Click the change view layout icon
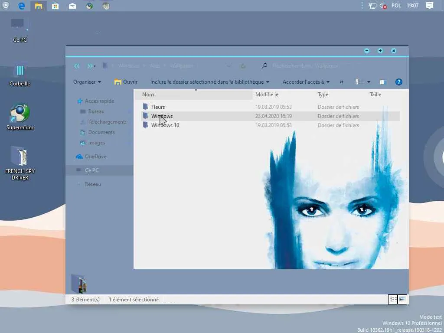This screenshot has width=444, height=333. click(x=359, y=82)
